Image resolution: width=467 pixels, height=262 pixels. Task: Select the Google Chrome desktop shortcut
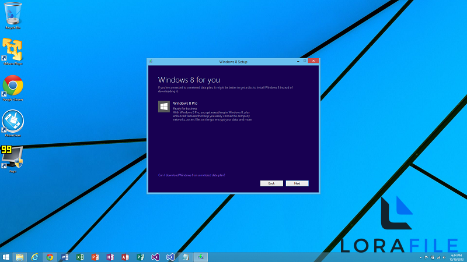12,88
